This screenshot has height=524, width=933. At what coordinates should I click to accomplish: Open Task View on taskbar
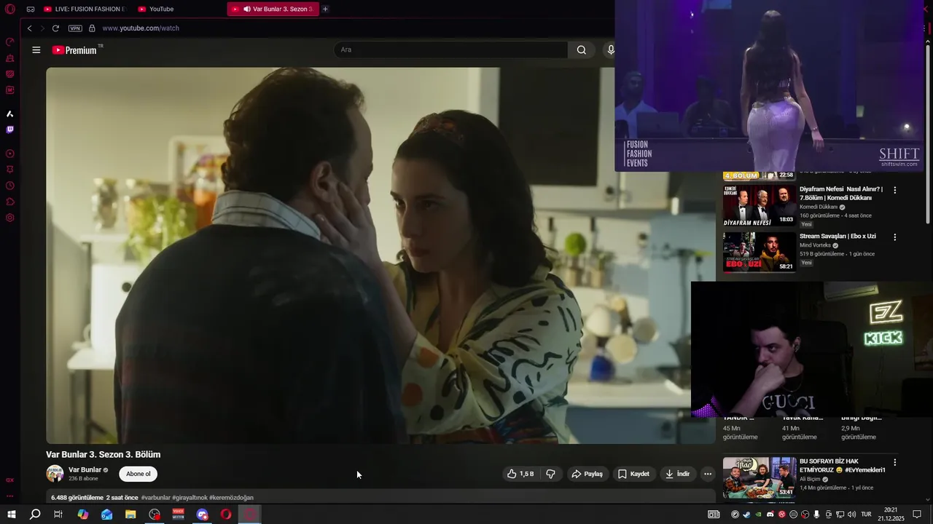58,515
